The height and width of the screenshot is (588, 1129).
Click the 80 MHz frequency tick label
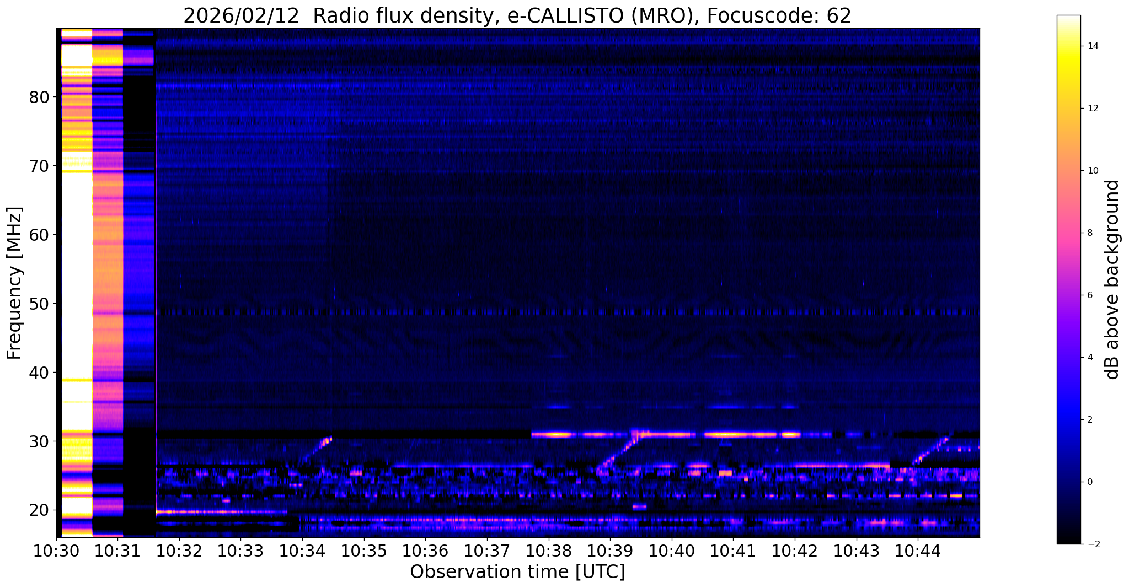pos(39,97)
